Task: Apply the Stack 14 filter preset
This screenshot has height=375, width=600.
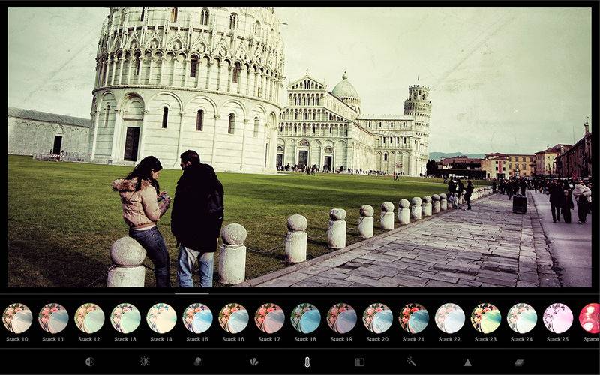Action: point(161,318)
